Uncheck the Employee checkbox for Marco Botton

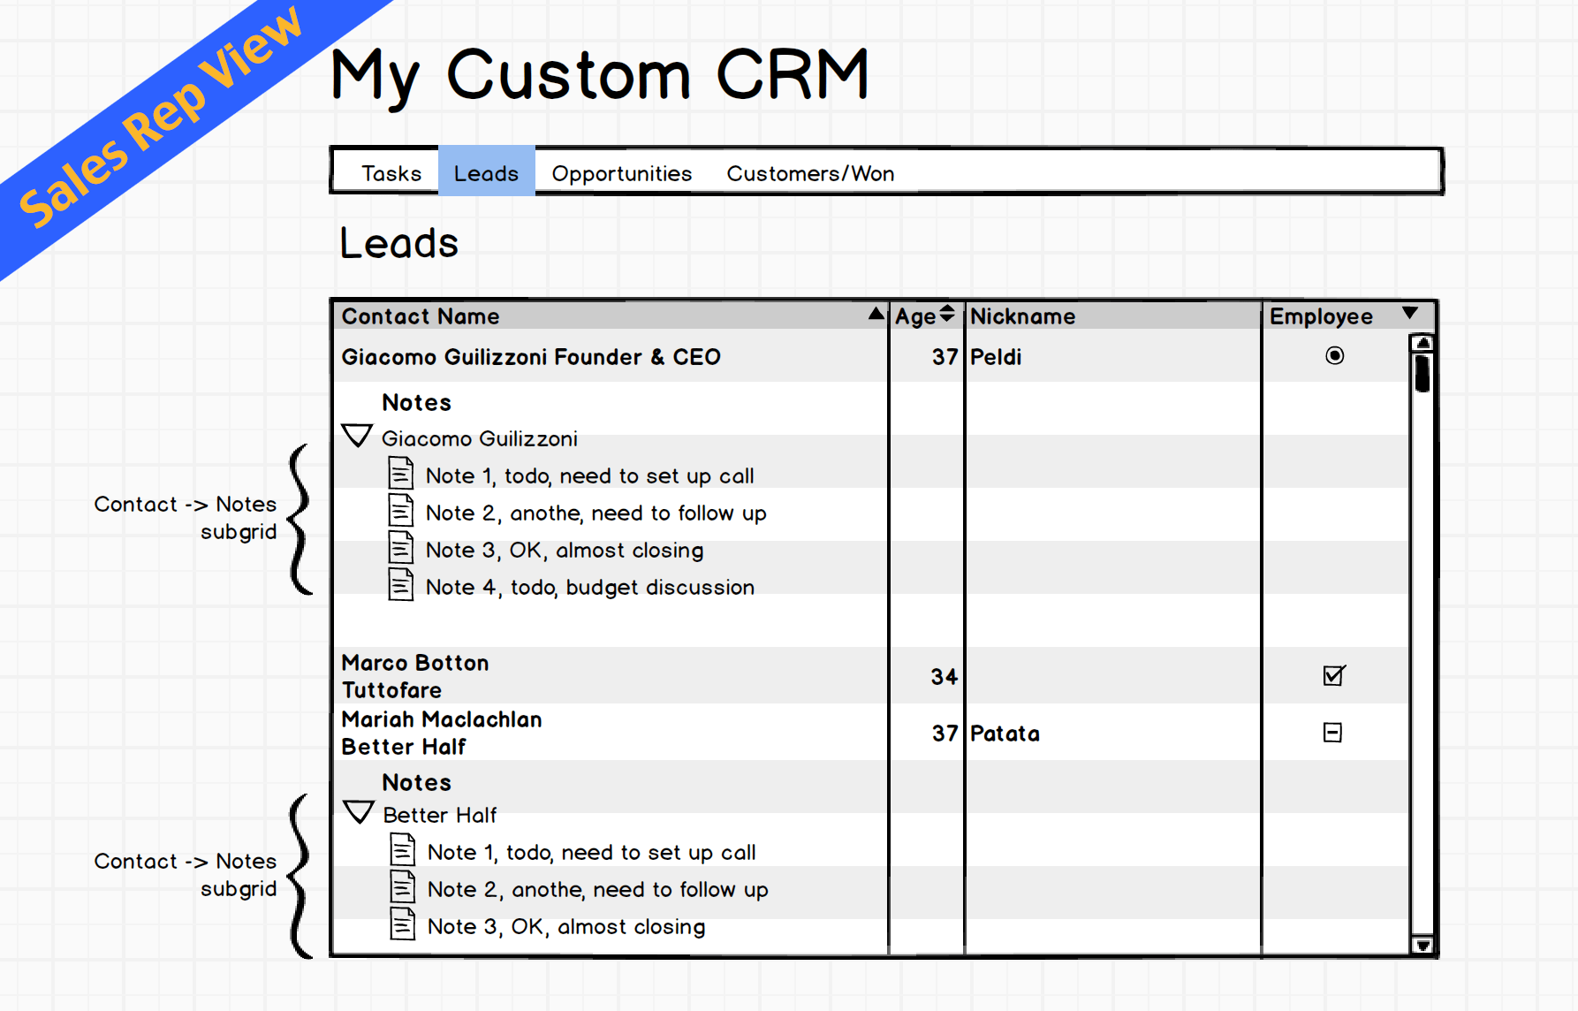1334,675
